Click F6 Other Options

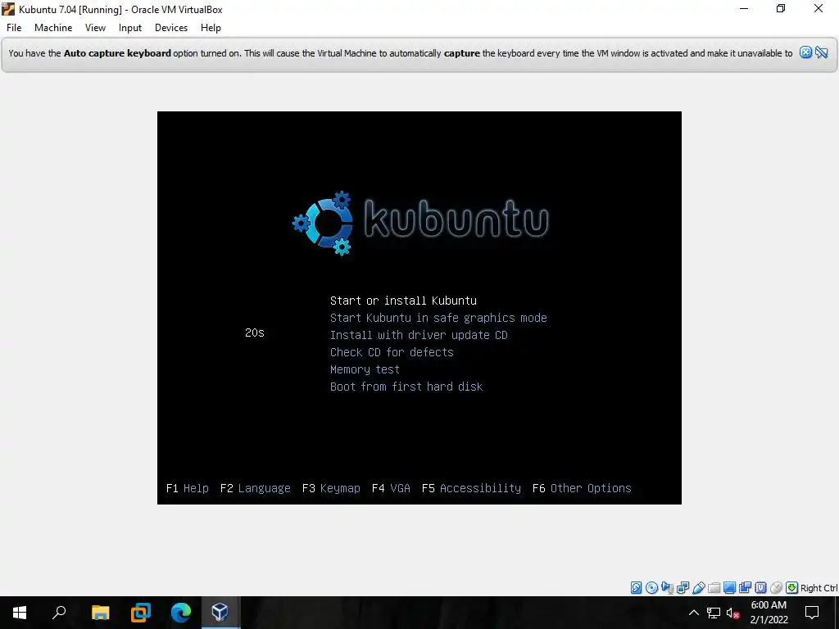tap(582, 488)
